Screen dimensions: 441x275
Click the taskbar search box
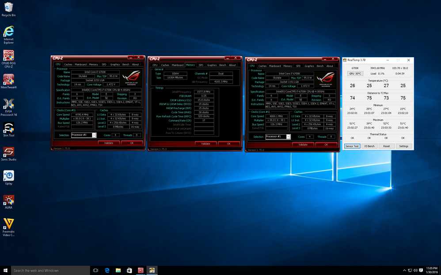pos(51,270)
